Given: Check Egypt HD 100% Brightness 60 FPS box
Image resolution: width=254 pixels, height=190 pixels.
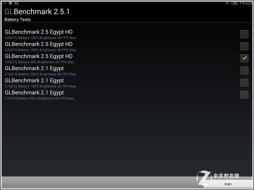Looking at the screenshot, I should click(244, 34).
